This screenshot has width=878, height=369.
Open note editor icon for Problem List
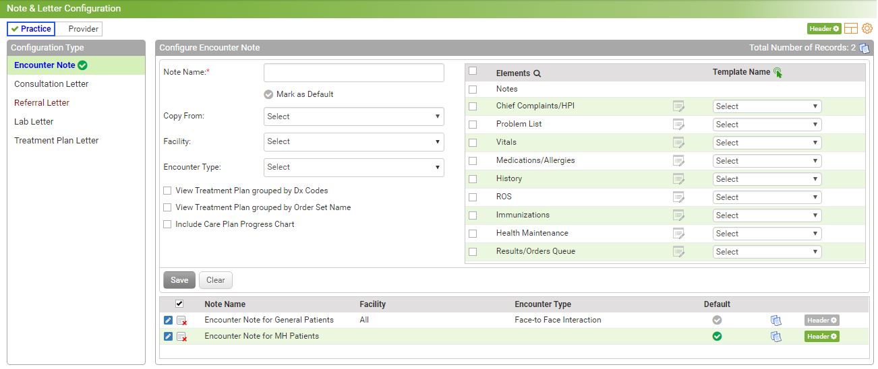[678, 125]
